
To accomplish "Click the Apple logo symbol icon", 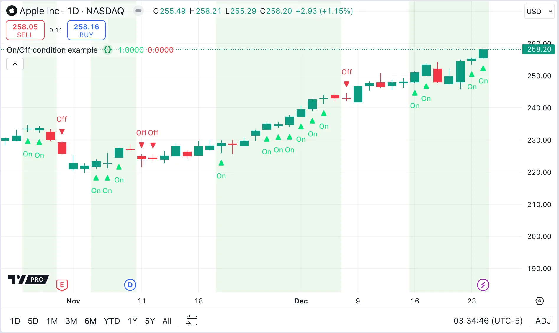I will (12, 11).
